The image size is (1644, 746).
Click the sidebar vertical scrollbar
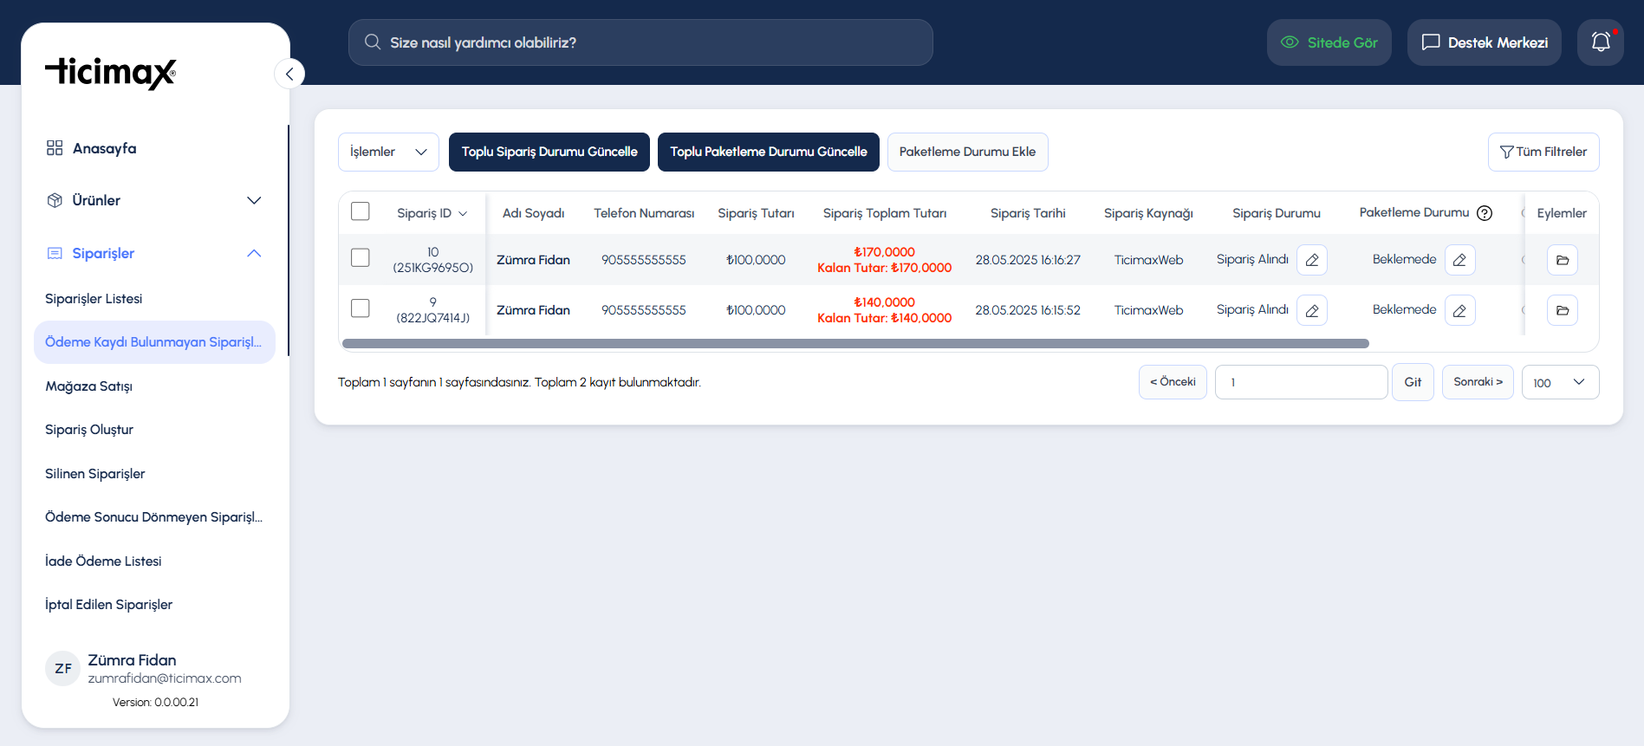[x=288, y=241]
